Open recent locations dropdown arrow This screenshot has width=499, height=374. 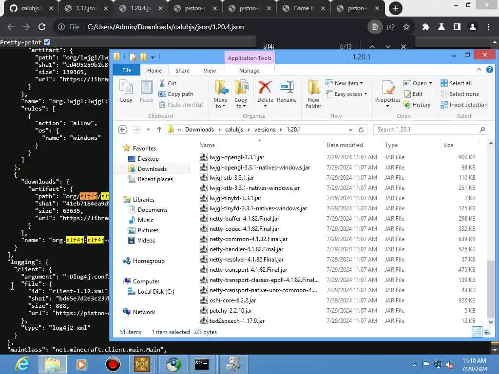[148, 130]
